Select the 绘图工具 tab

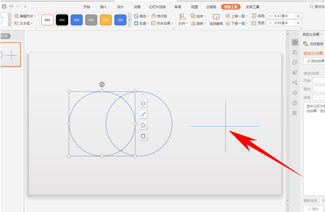pos(230,7)
